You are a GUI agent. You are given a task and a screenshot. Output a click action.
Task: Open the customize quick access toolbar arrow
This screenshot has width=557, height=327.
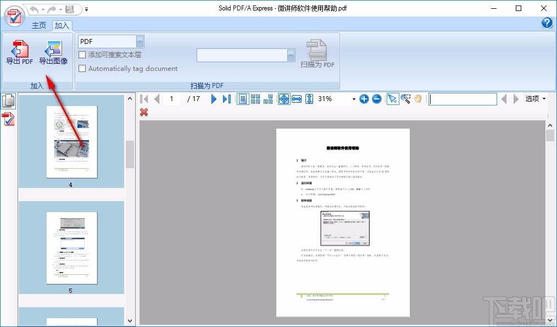click(x=87, y=9)
